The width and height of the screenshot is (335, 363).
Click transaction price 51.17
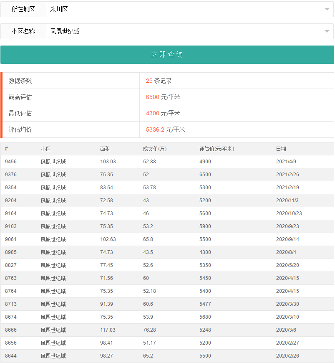(x=149, y=343)
